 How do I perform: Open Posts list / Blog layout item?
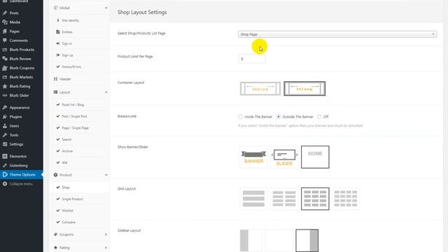point(79,104)
